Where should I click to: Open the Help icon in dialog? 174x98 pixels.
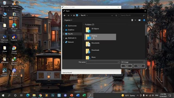point(144,20)
